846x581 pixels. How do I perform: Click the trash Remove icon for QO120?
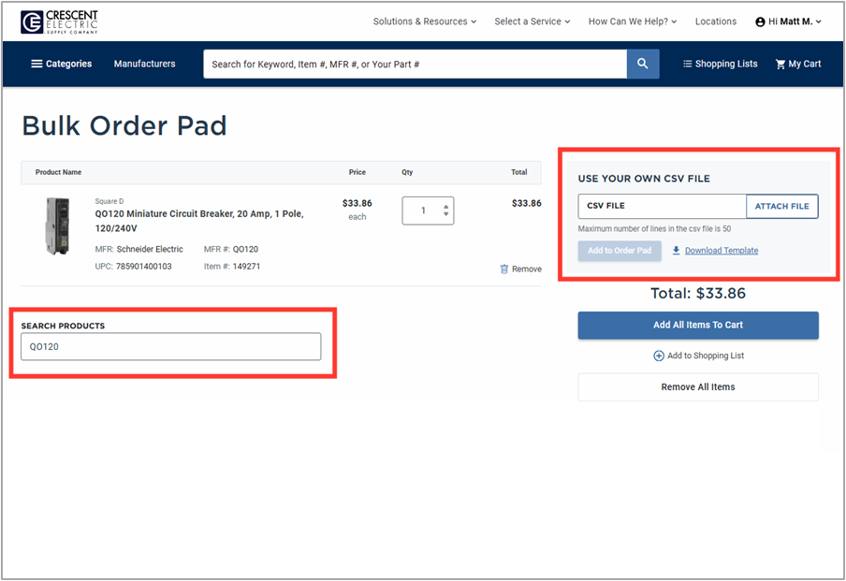tap(504, 269)
